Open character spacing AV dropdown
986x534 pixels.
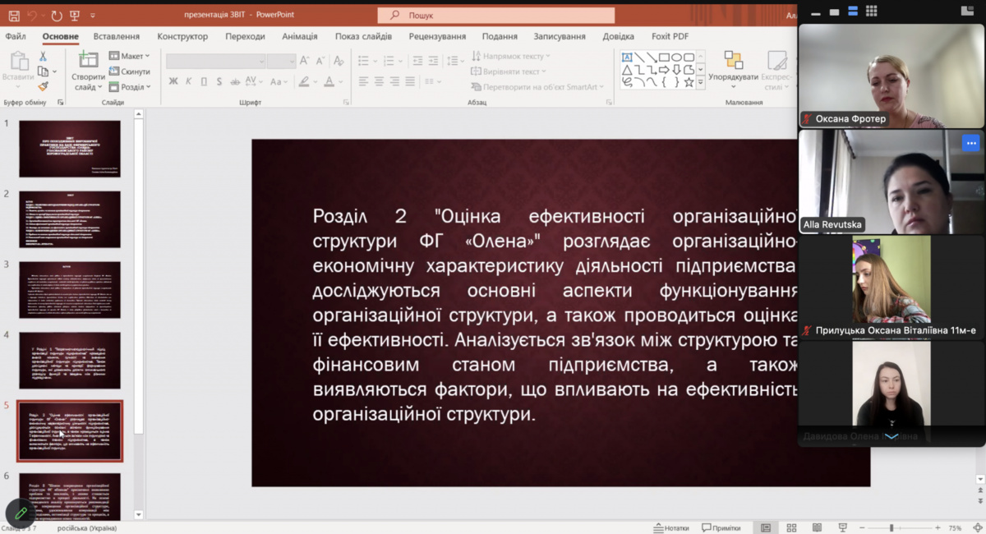[255, 81]
